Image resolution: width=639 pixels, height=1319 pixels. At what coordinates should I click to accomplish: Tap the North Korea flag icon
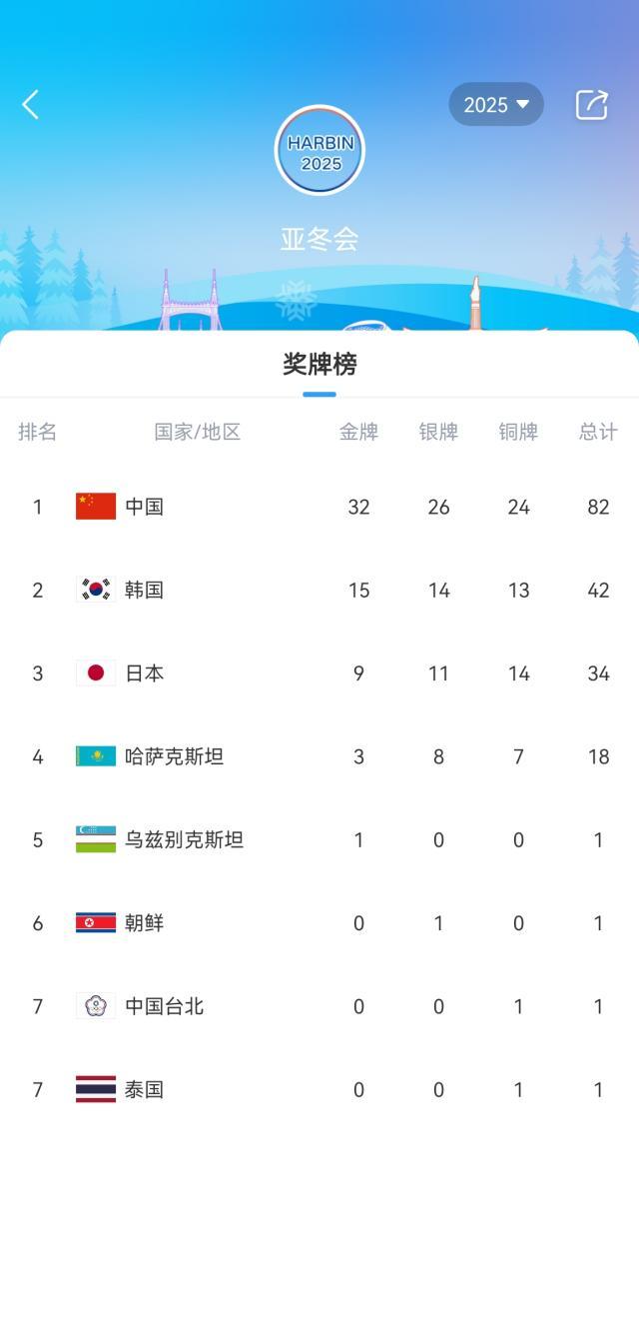click(x=96, y=923)
